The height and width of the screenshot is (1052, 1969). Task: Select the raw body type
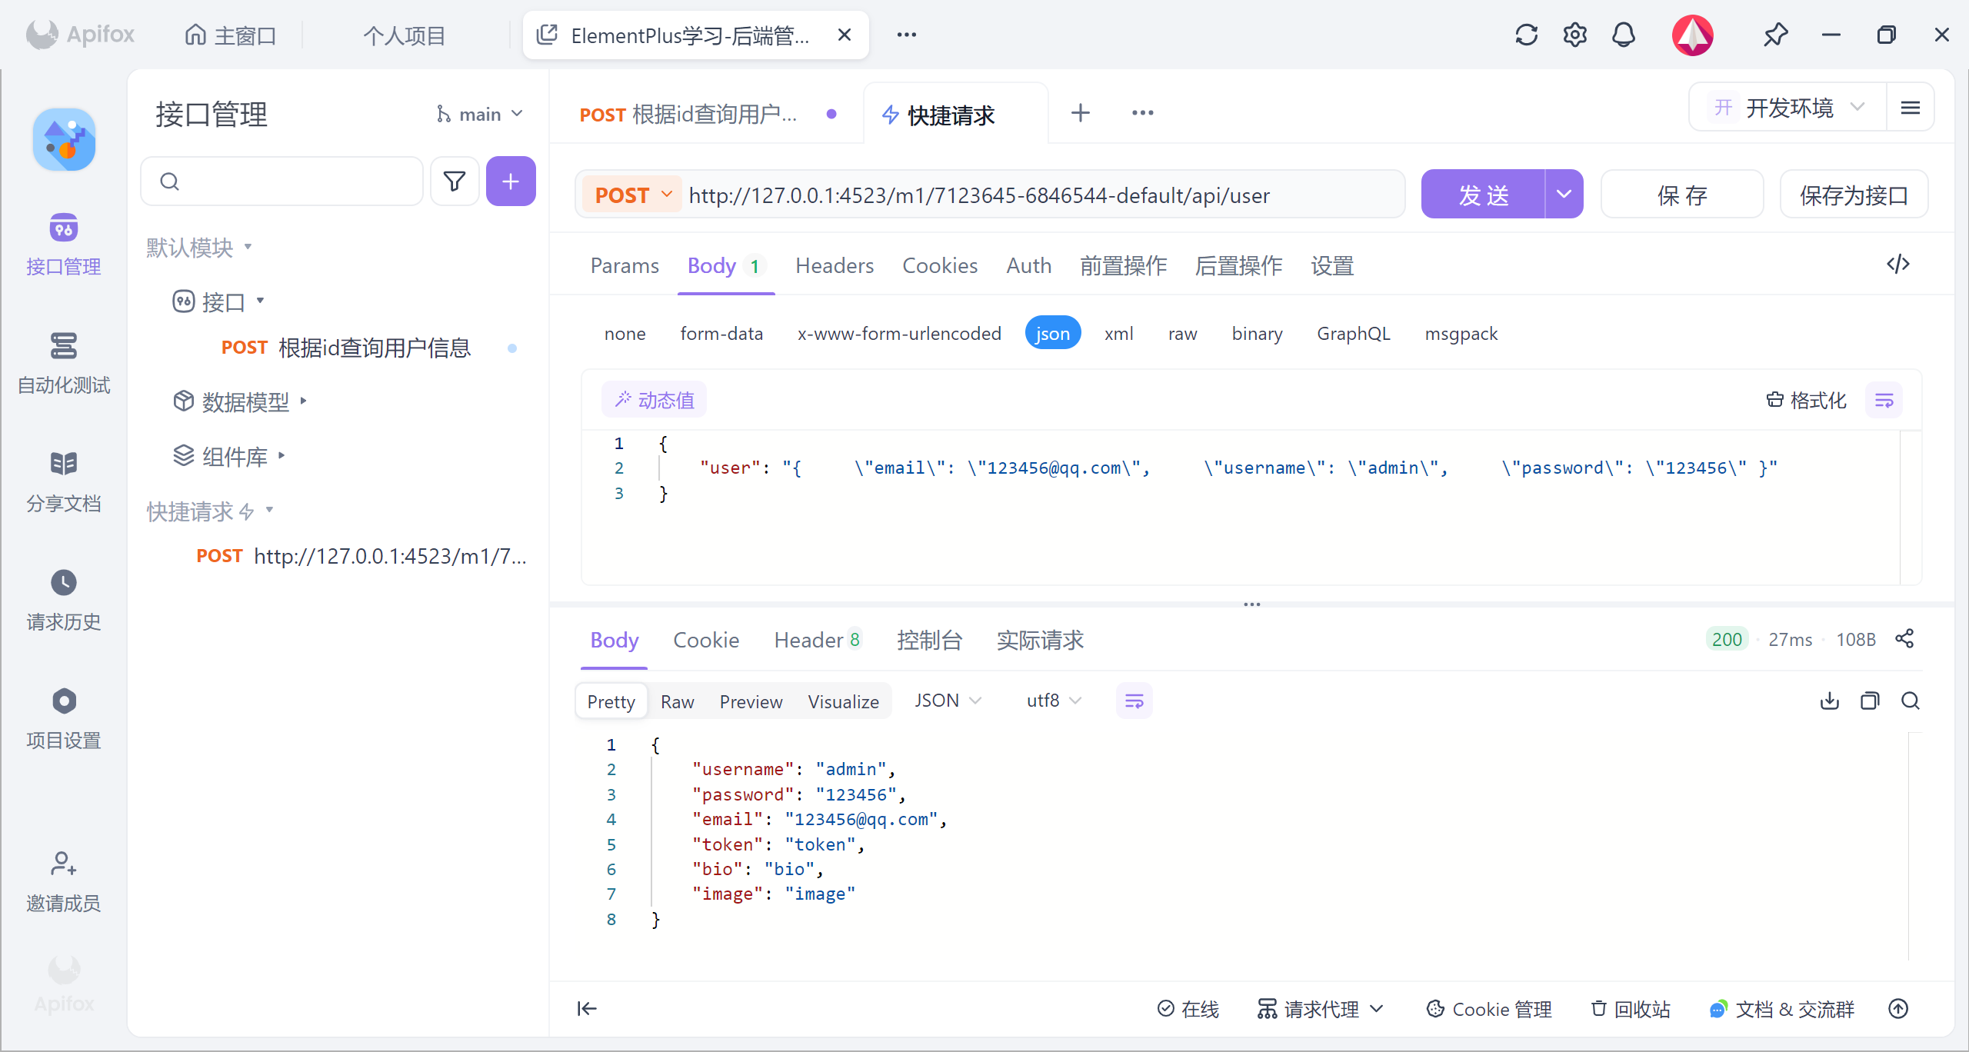(1182, 334)
